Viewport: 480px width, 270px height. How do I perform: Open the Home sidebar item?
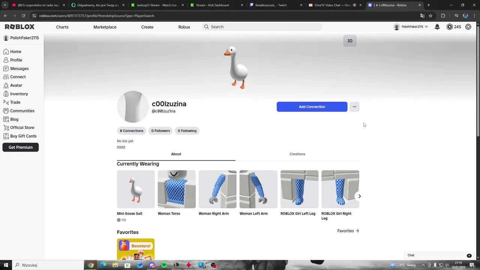click(12, 51)
